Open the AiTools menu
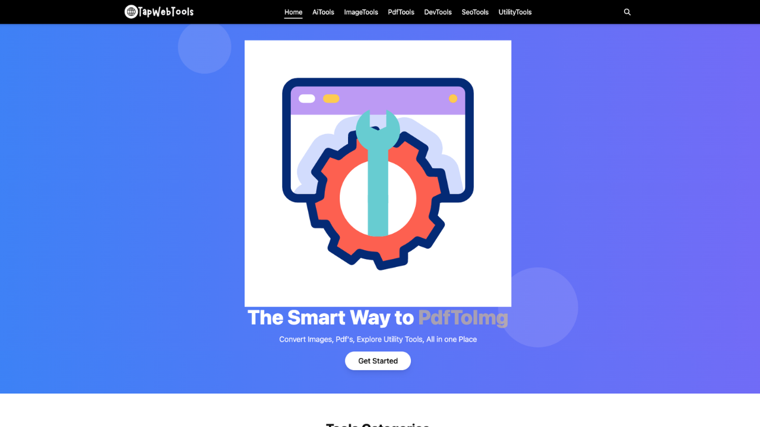760x427 pixels. pyautogui.click(x=323, y=12)
